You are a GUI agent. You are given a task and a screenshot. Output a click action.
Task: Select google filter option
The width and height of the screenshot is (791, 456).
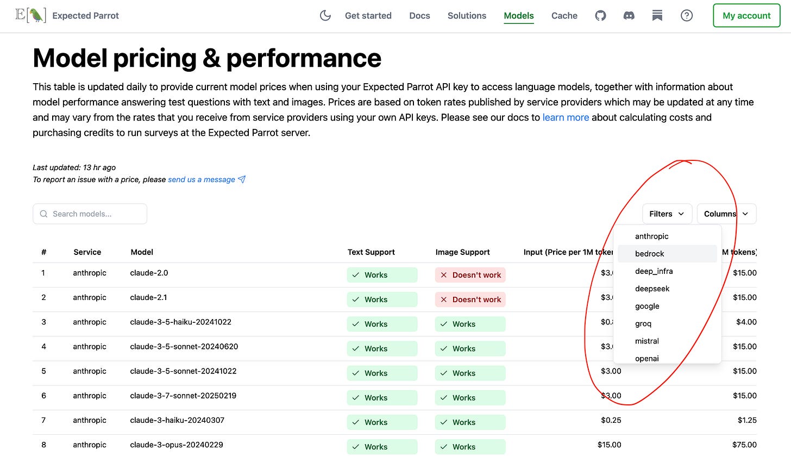(x=667, y=306)
